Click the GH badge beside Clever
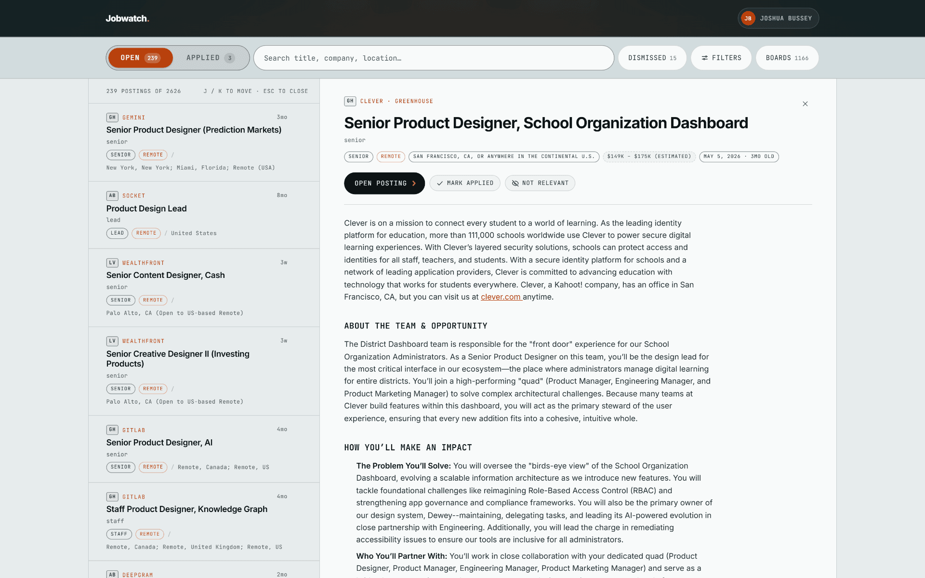 [350, 101]
